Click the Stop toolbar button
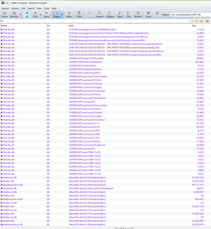 (x=157, y=15)
